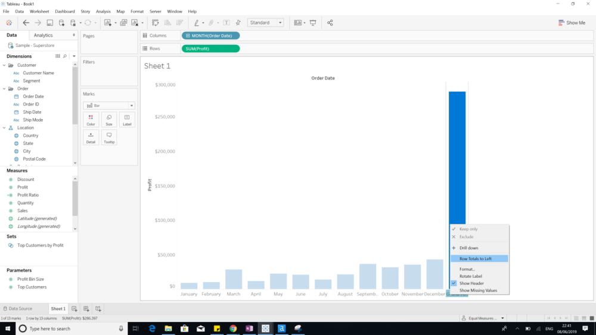The image size is (596, 335).
Task: Click the Dimensions list scrollbar
Action: click(x=75, y=95)
